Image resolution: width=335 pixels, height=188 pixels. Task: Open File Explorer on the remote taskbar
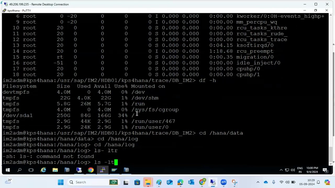pos(55,170)
